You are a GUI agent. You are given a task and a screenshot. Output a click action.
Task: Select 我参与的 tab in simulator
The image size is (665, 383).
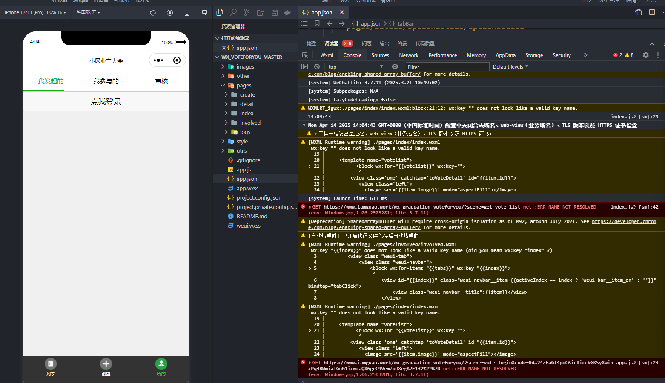point(106,81)
